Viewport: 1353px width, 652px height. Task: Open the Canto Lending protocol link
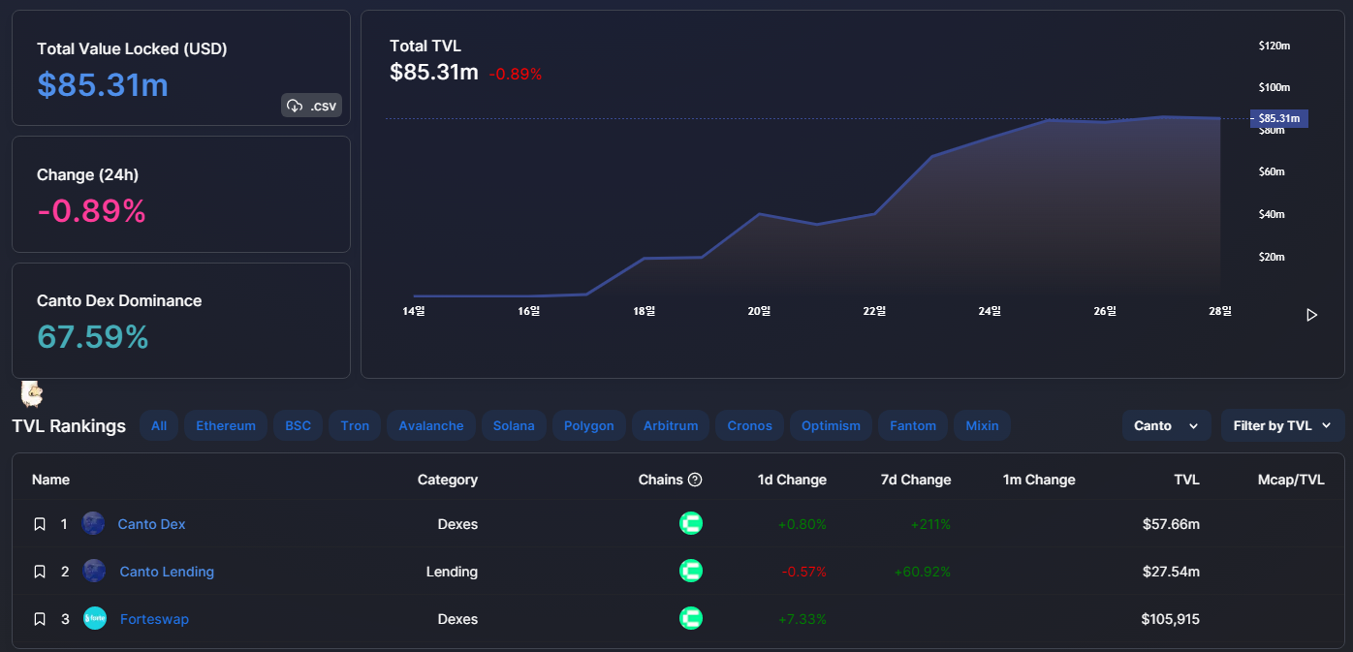[x=167, y=572]
